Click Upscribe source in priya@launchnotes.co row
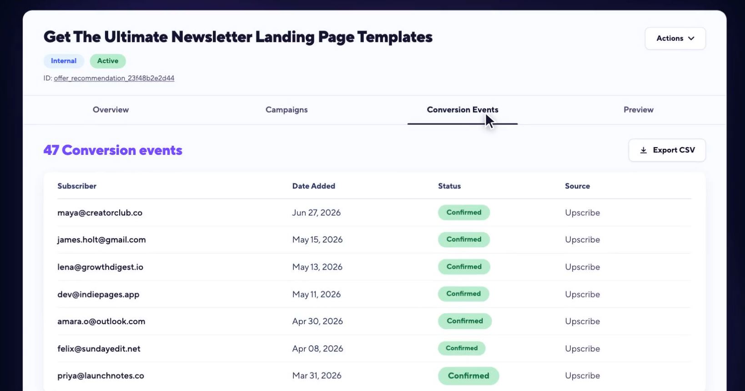The height and width of the screenshot is (391, 745). click(582, 376)
